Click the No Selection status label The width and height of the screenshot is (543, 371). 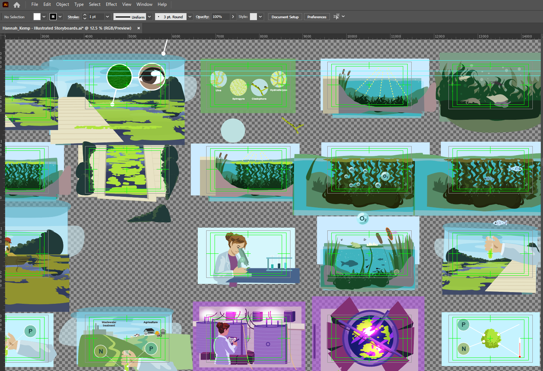15,17
